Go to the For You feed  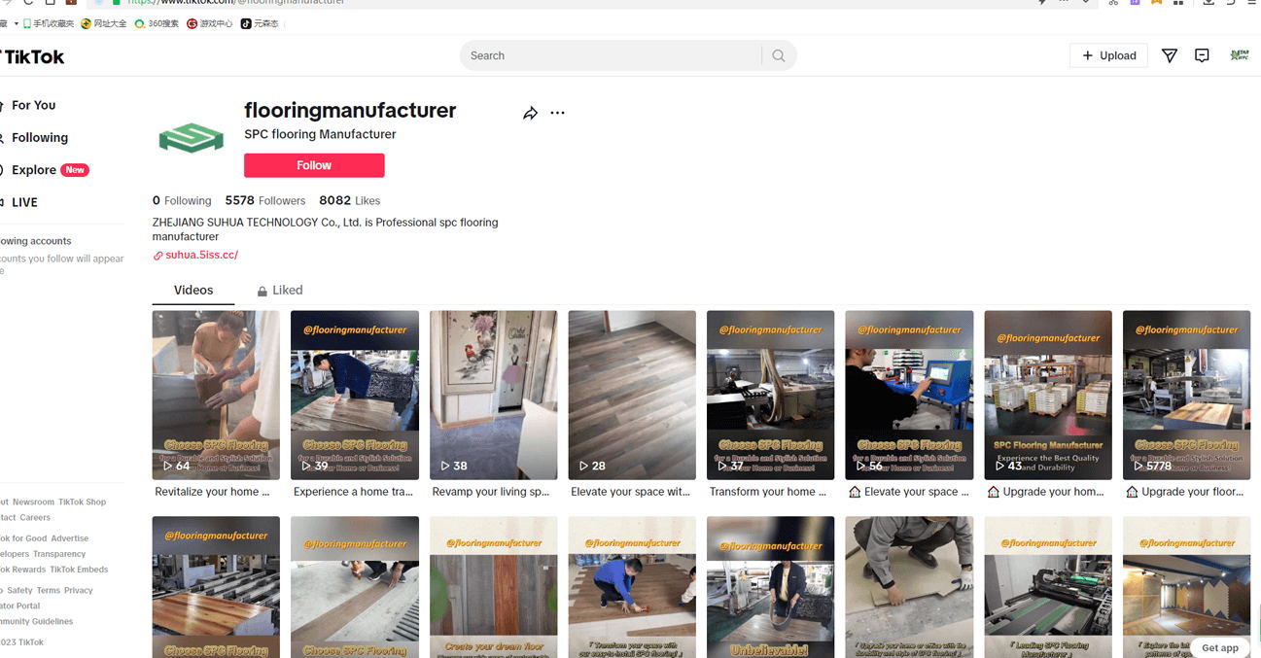[33, 105]
